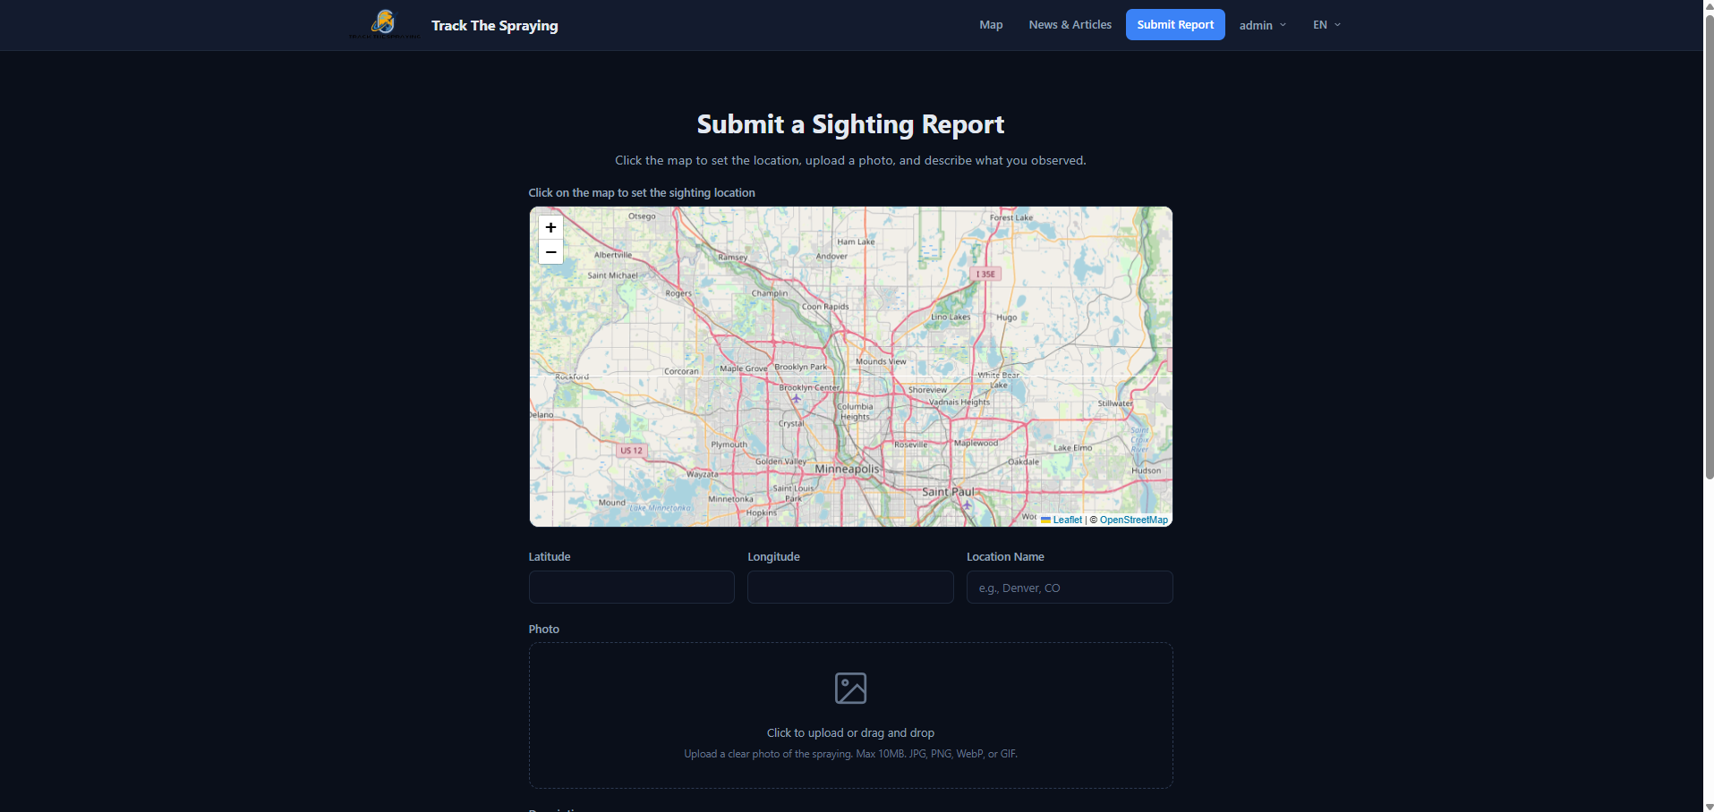
Task: Open News & Articles nav item
Action: [1070, 25]
